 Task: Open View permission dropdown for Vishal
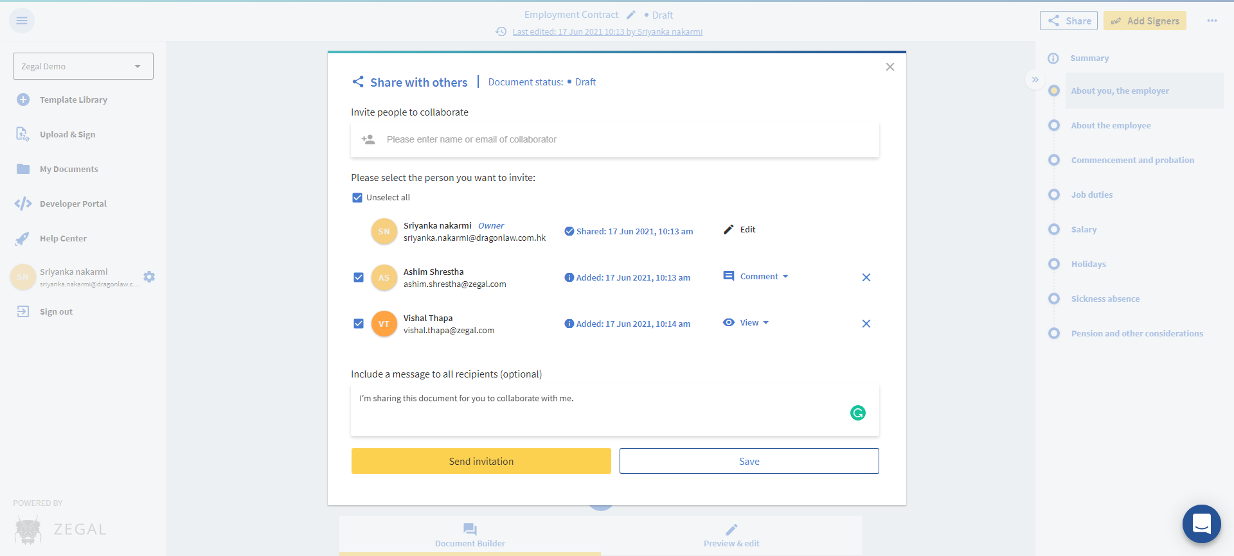pyautogui.click(x=746, y=322)
